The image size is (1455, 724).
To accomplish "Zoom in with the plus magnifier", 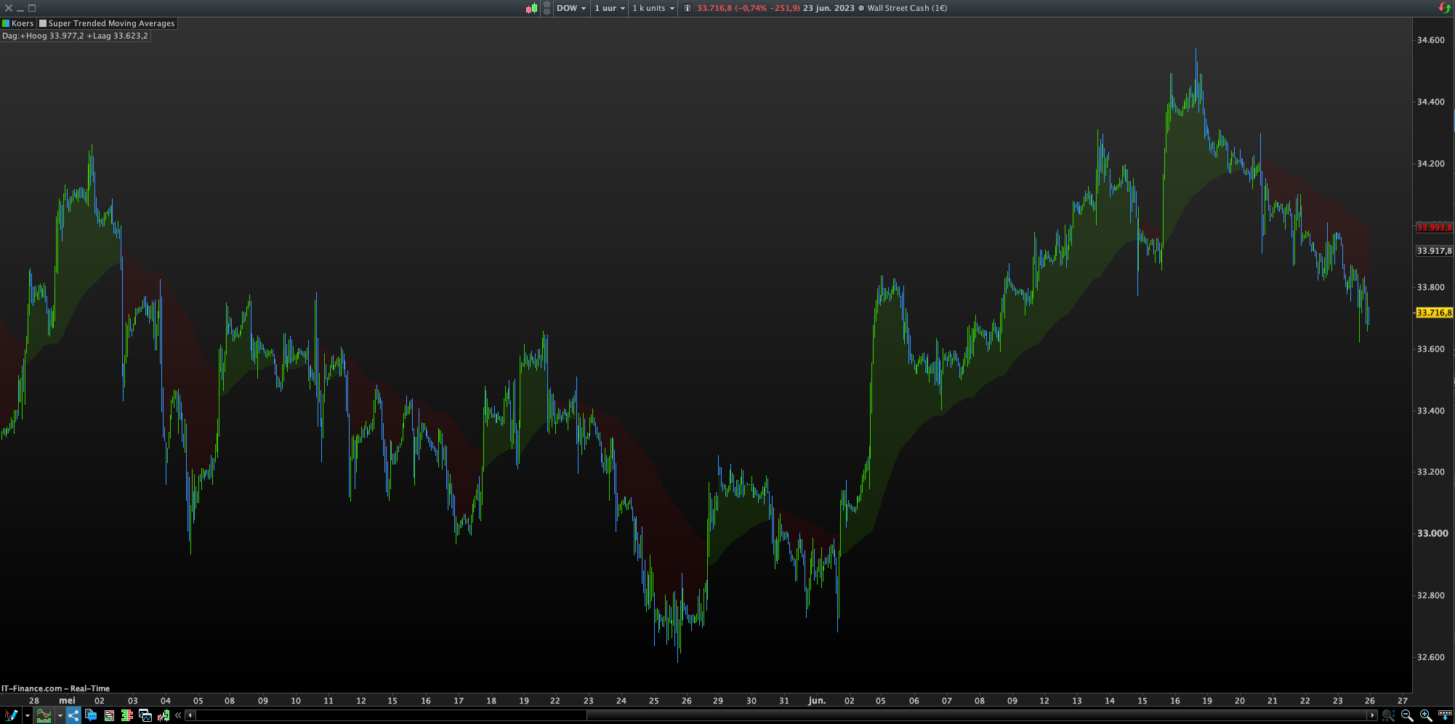I will tap(1426, 715).
